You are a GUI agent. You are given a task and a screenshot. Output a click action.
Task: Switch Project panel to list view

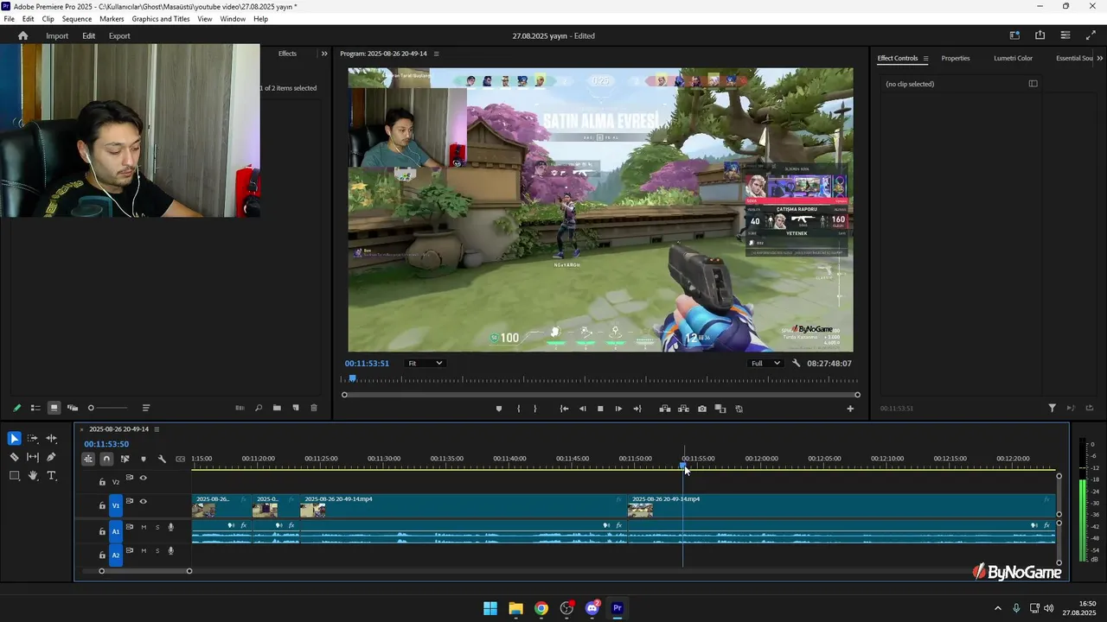(x=35, y=408)
